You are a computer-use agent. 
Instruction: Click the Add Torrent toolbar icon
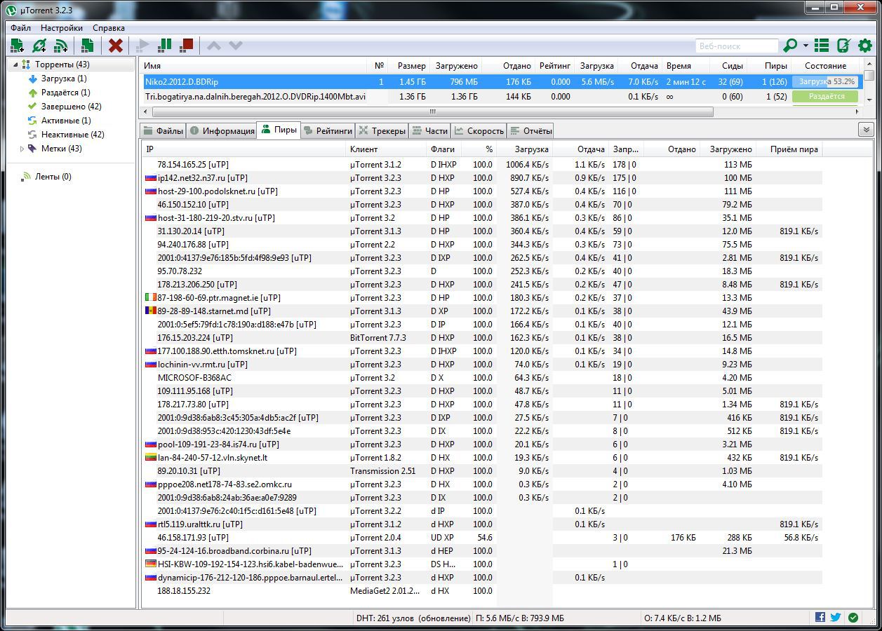(x=17, y=46)
